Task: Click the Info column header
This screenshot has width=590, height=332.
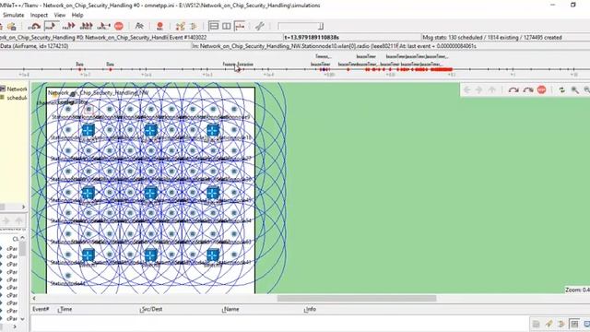Action: pos(310,309)
